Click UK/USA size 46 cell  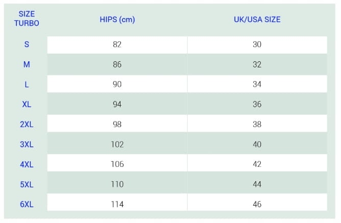coord(257,204)
